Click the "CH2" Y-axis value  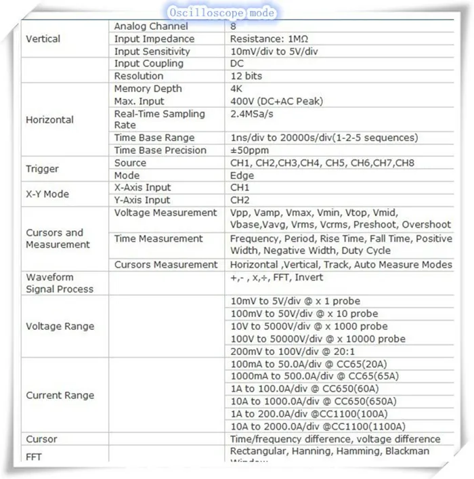point(240,200)
